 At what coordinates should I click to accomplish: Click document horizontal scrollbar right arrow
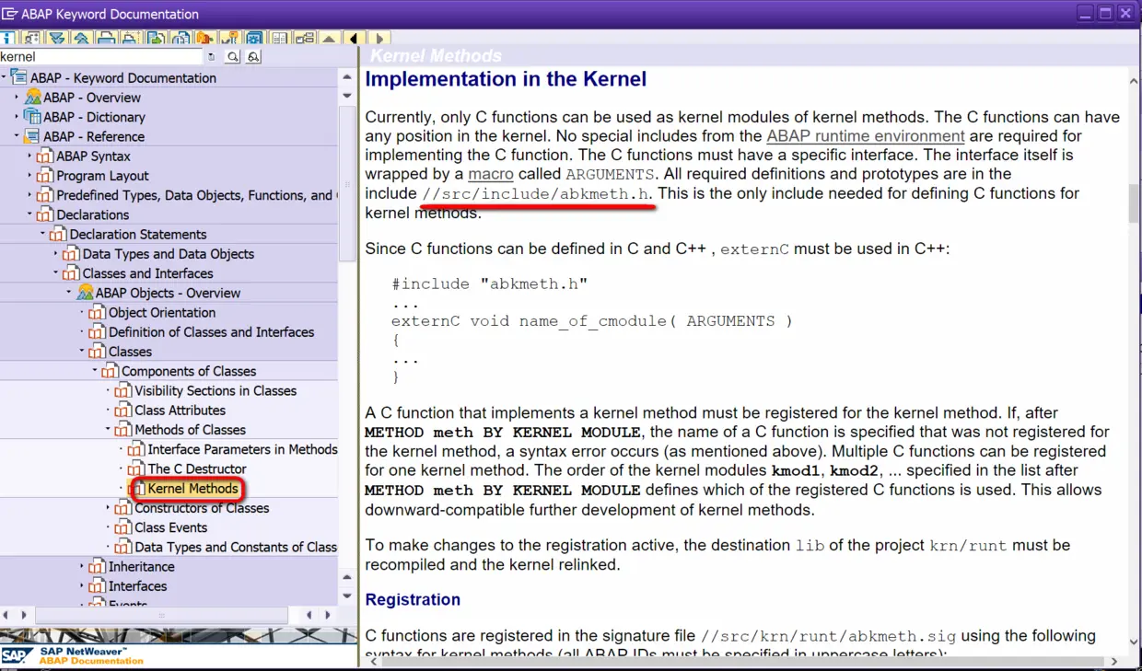[1114, 660]
